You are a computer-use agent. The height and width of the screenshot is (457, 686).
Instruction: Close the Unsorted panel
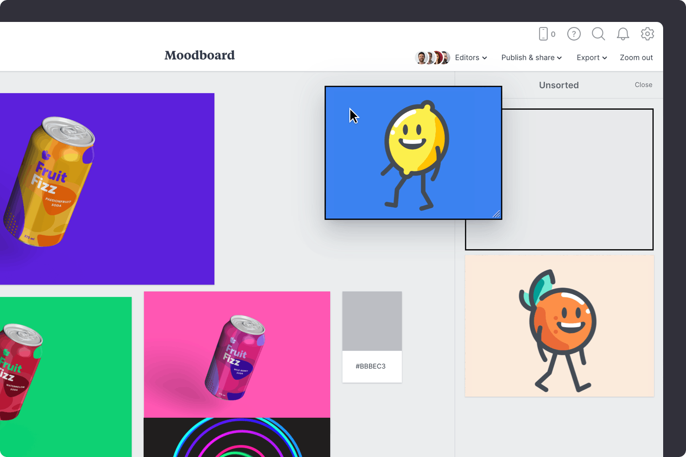(643, 85)
